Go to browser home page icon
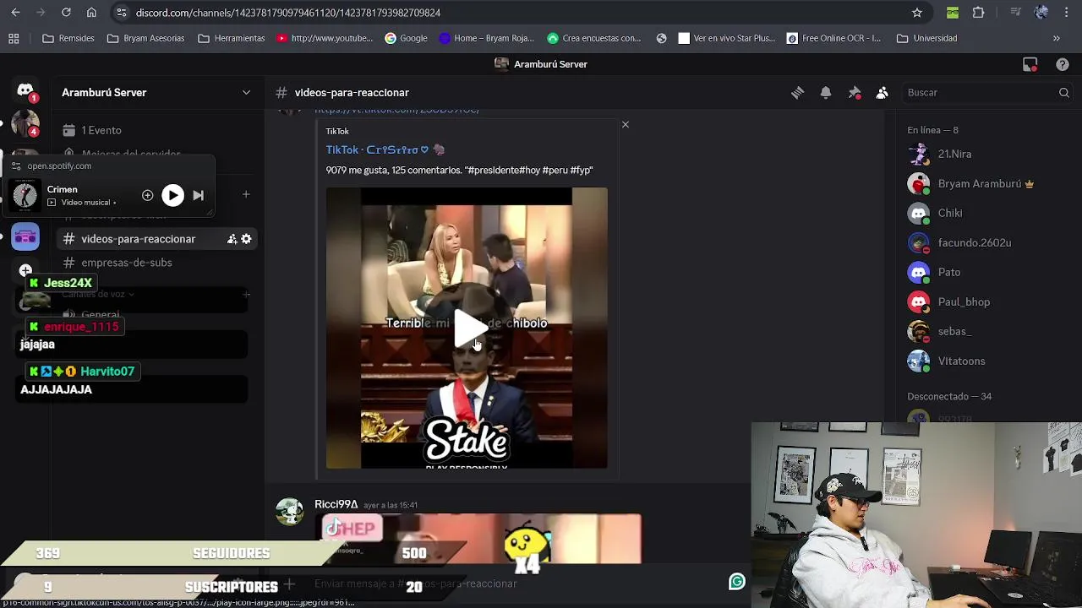The width and height of the screenshot is (1082, 608). pyautogui.click(x=91, y=13)
